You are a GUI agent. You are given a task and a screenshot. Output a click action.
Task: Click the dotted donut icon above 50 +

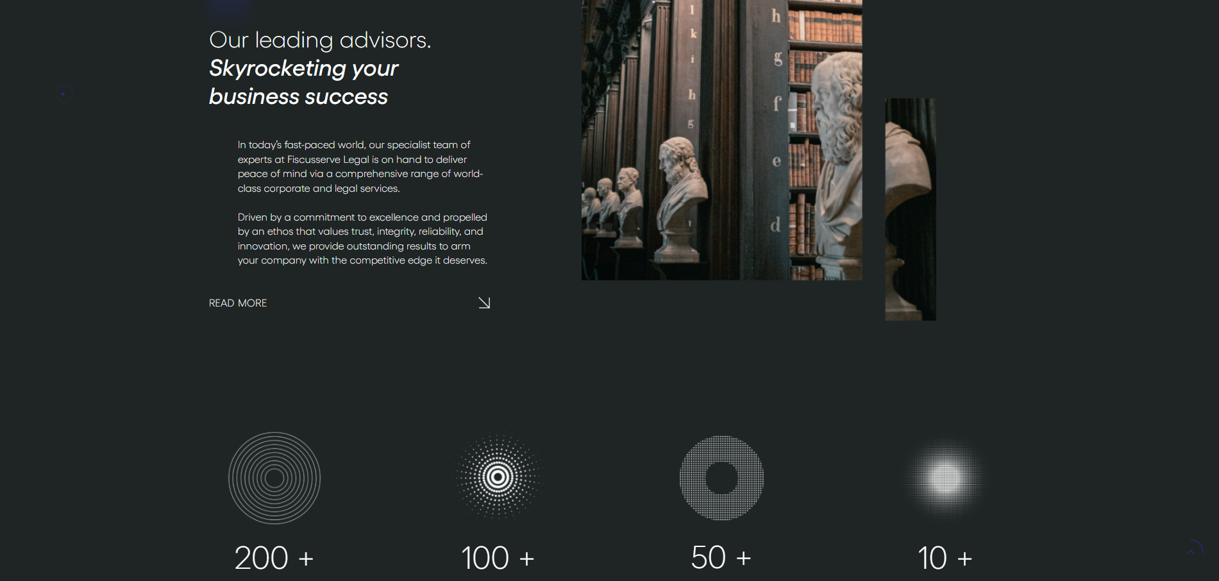[x=721, y=478]
